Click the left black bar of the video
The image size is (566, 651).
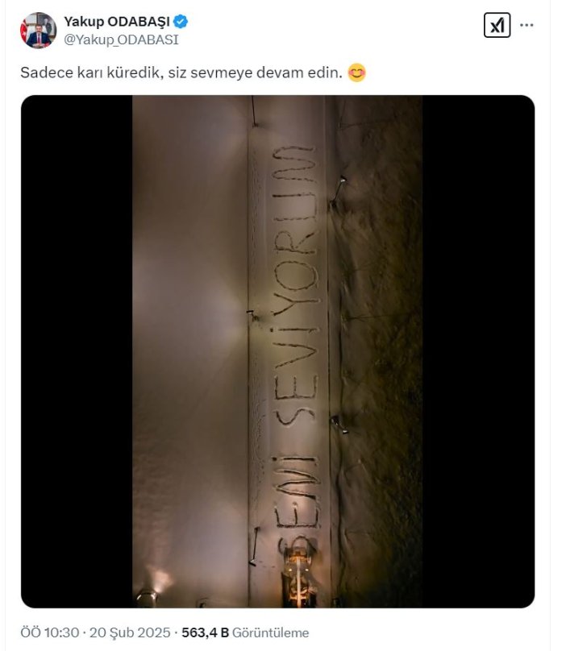point(77,351)
